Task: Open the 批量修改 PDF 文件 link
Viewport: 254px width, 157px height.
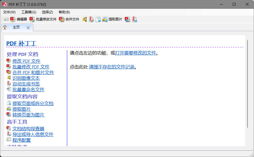Action: point(31,67)
